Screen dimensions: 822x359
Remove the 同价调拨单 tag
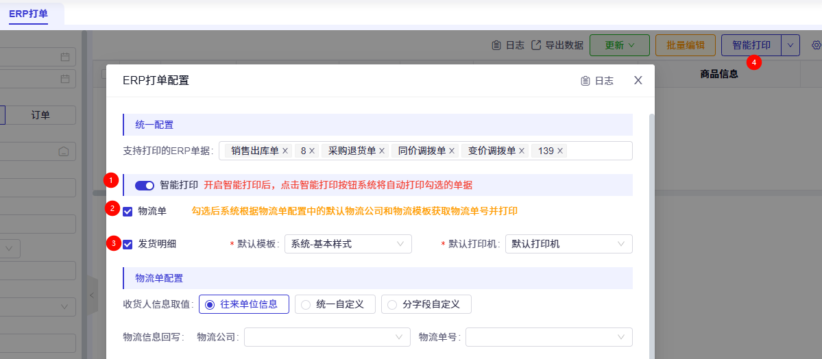point(451,151)
